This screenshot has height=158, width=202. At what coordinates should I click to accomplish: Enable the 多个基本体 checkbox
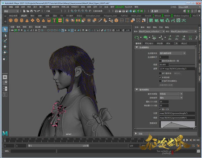[160, 73]
